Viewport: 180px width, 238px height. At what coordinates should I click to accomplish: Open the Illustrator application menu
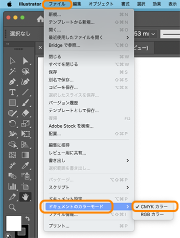[x=30, y=4]
